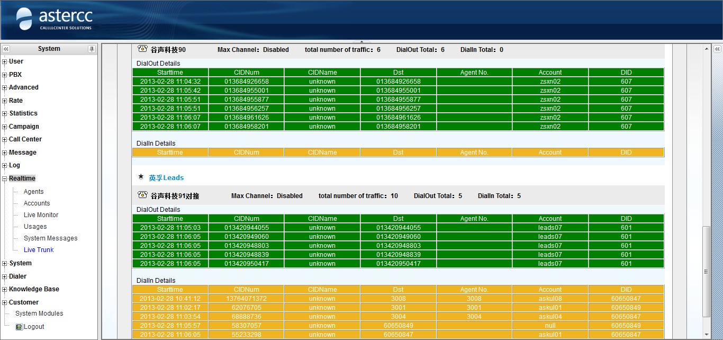Select Agents under Realtime
The image size is (723, 340).
click(33, 192)
